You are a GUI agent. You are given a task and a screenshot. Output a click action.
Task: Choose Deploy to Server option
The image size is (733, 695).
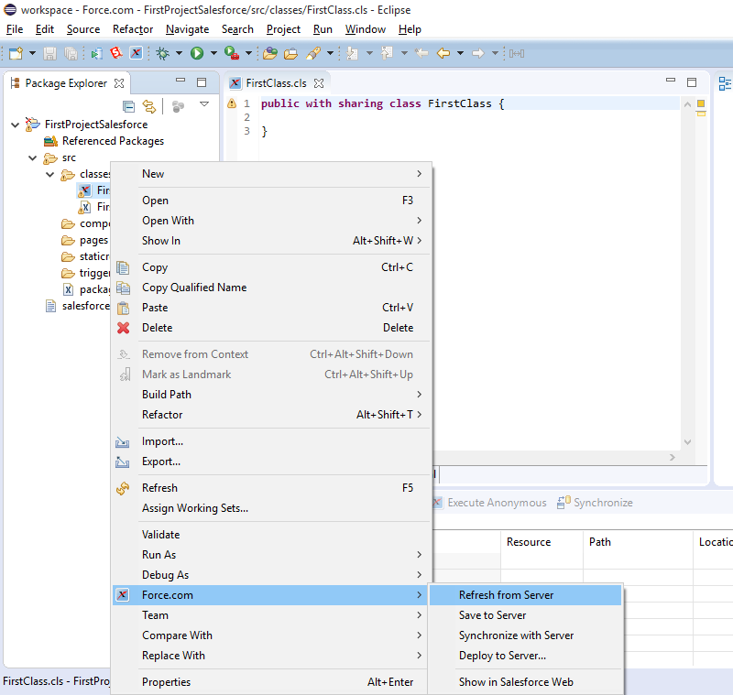pyautogui.click(x=502, y=656)
